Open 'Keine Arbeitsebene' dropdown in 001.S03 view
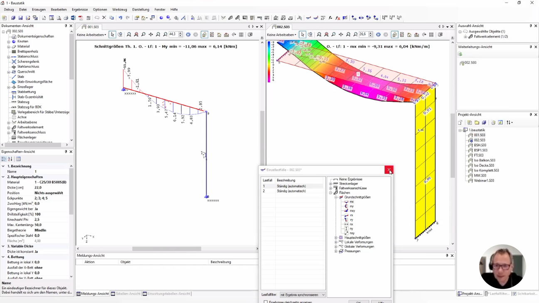Viewport: 539px width, 303px height. [x=91, y=35]
